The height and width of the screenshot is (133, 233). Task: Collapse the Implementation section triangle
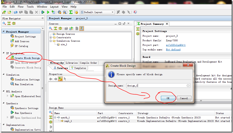(x=4, y=125)
